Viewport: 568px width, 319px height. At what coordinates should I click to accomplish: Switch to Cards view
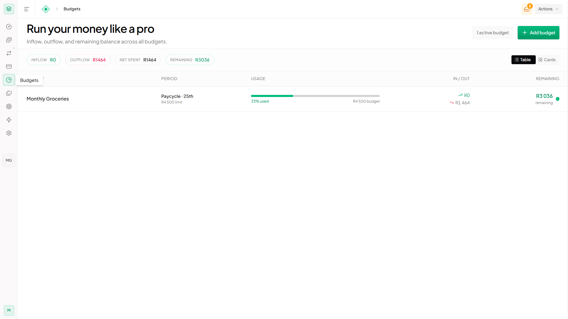coord(547,60)
